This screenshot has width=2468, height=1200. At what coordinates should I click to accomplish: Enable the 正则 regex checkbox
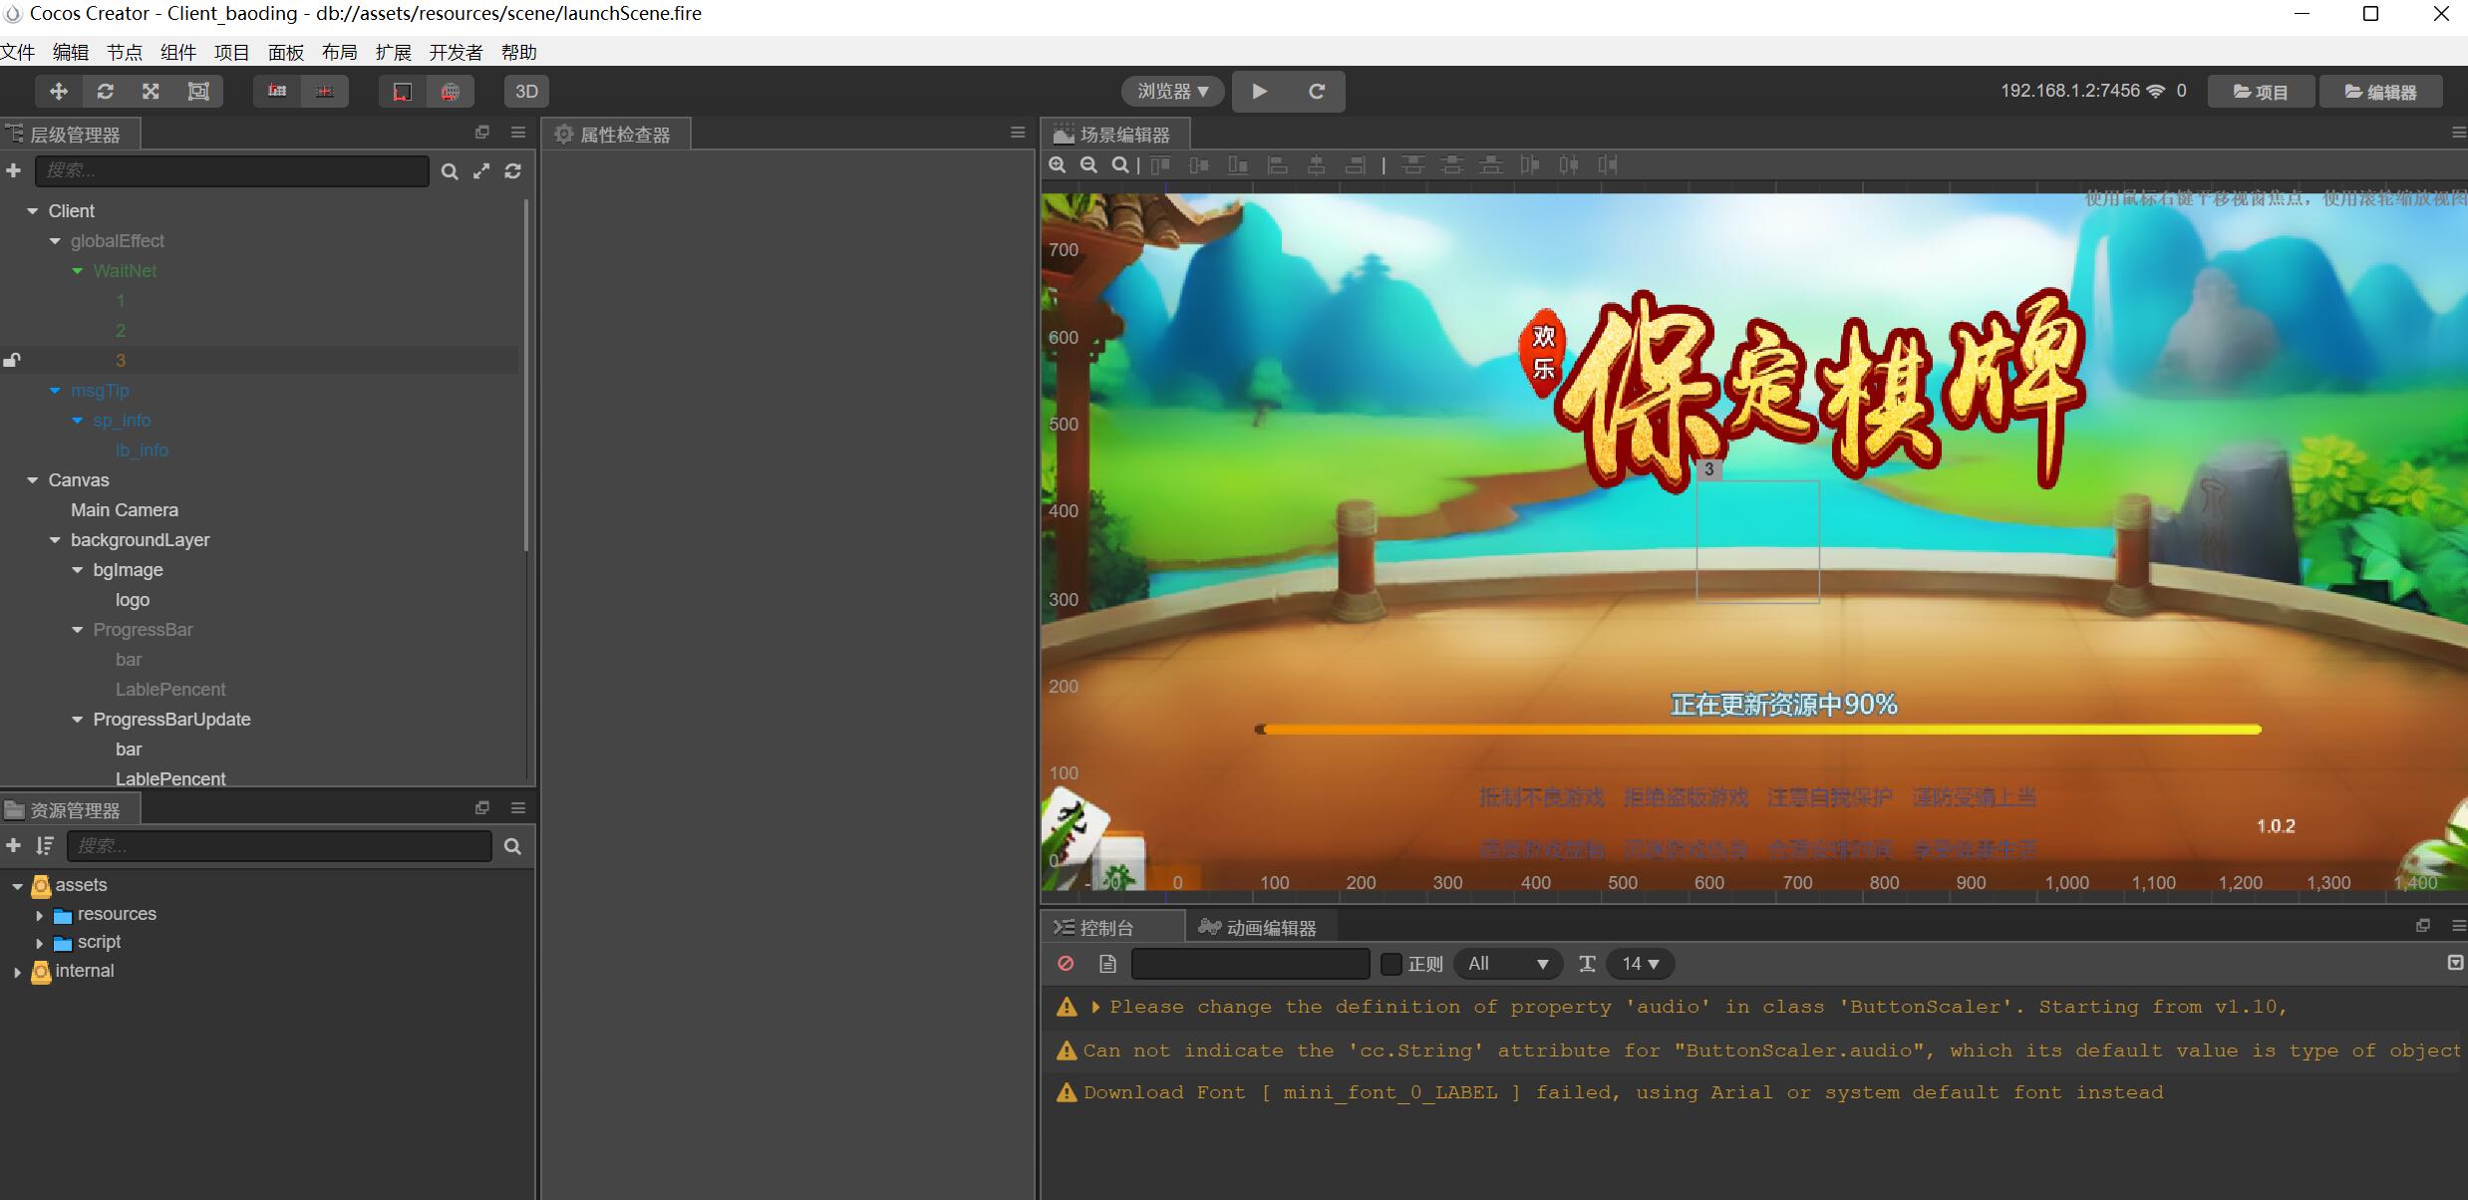point(1390,964)
